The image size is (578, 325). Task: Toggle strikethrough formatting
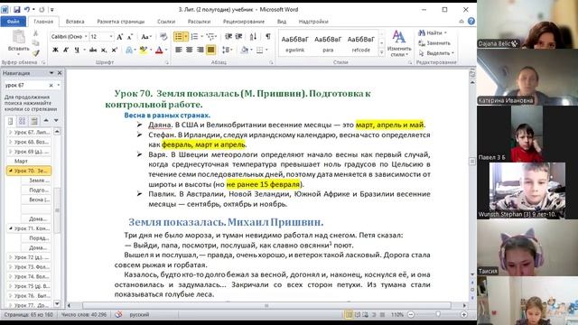click(x=93, y=50)
